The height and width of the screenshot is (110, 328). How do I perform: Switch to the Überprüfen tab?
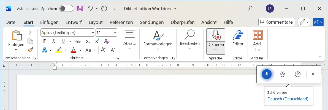(x=183, y=22)
